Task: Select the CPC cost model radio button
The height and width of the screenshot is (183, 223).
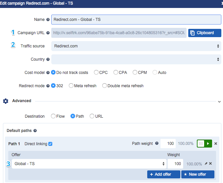Action: pos(96,72)
